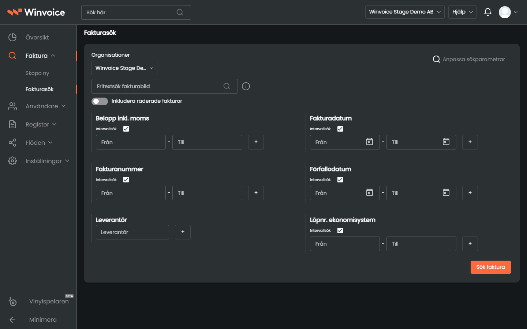Uncheck Intervallsök under Förfallodatum
The image size is (527, 329).
pyautogui.click(x=340, y=179)
